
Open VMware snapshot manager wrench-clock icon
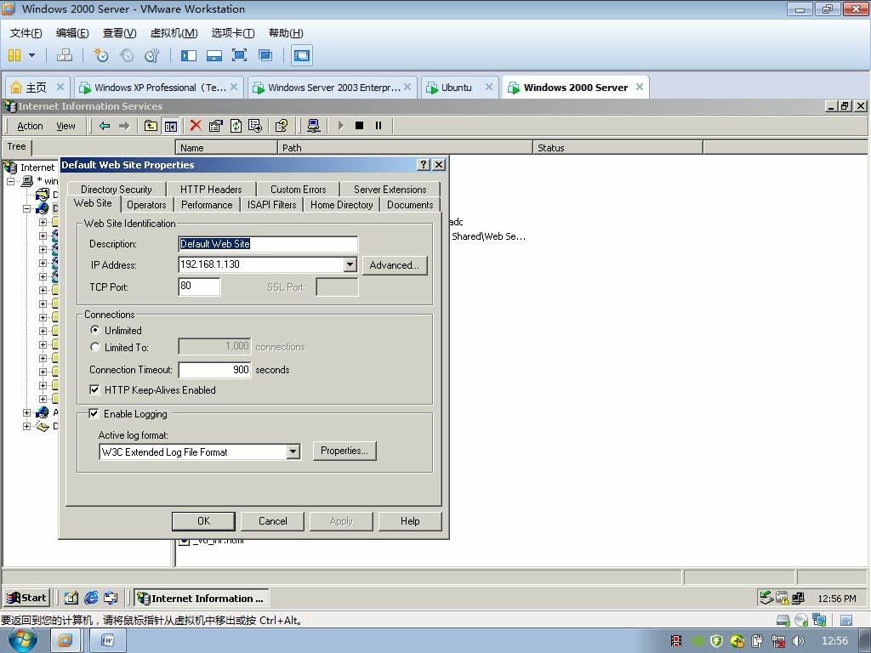[x=151, y=55]
